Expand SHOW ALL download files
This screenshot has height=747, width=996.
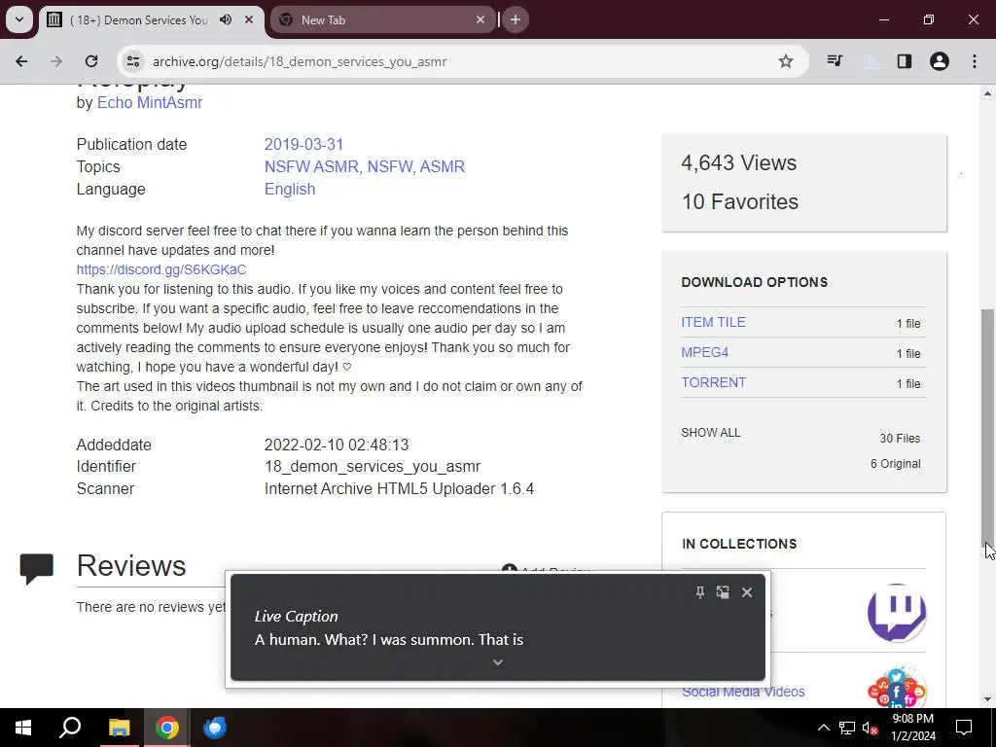710,433
